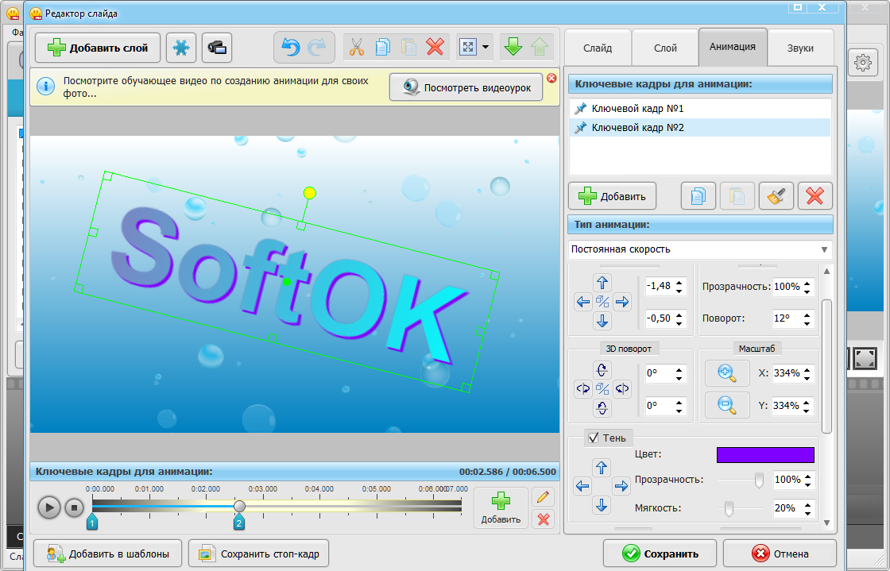The image size is (890, 571).
Task: Cut selection with scissors icon
Action: [x=357, y=47]
